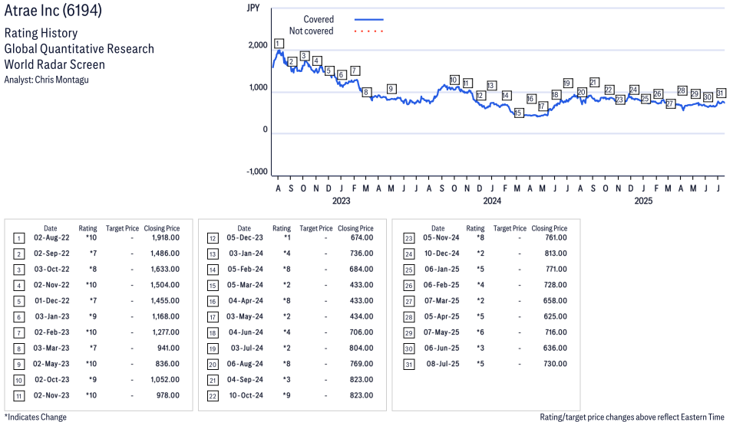
Task: Click closing price 1,455.00
Action: pyautogui.click(x=165, y=301)
